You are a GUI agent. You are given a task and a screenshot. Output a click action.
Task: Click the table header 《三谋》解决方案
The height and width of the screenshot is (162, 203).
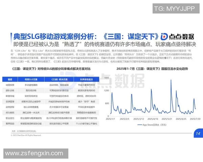(59, 79)
